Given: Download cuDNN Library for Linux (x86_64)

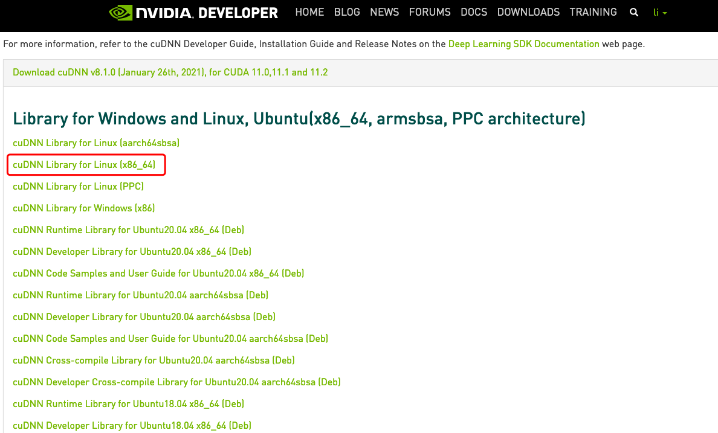Looking at the screenshot, I should (84, 165).
